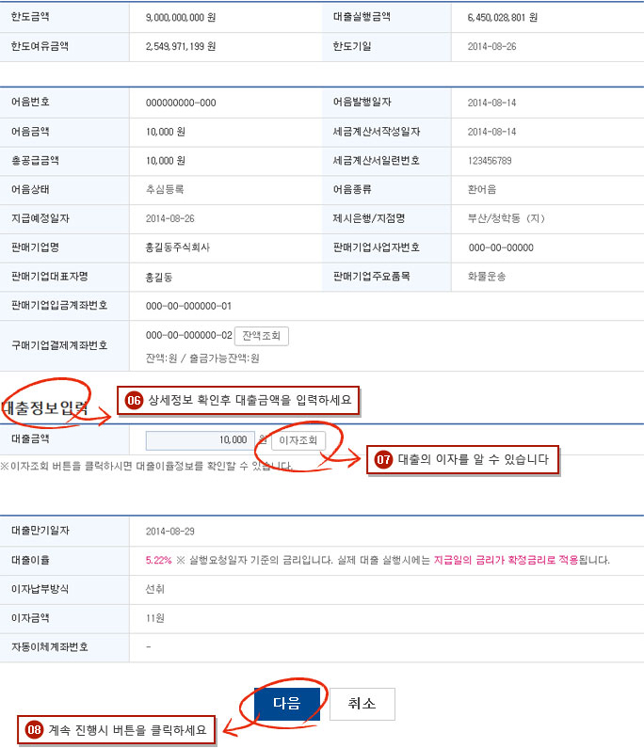Select the 한도금액 value 9,000,000,000 원
Viewport: 644px width, 748px height.
pyautogui.click(x=181, y=18)
